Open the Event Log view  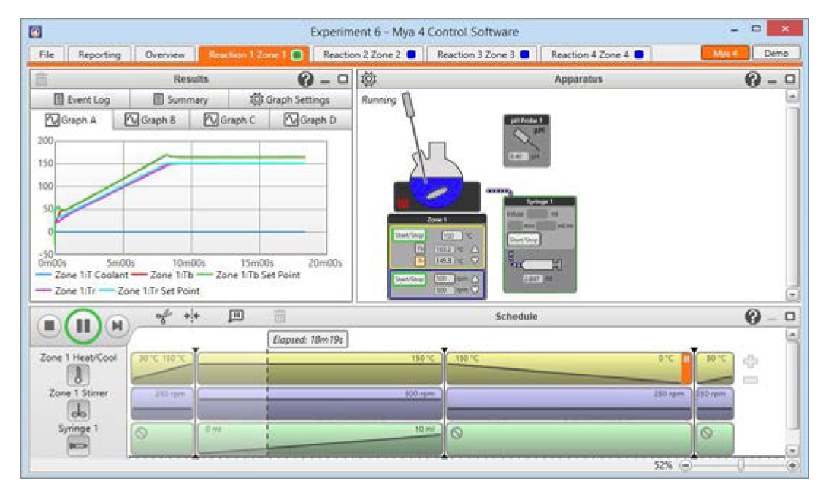81,99
